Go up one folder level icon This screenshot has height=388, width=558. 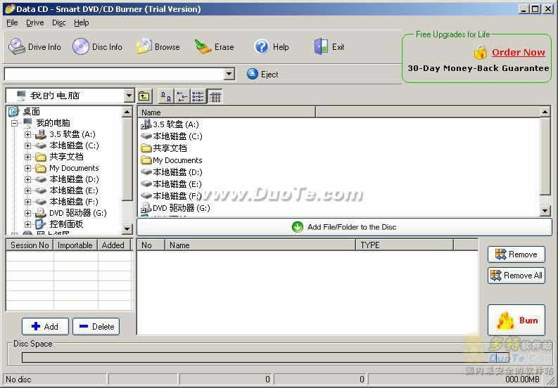click(144, 96)
